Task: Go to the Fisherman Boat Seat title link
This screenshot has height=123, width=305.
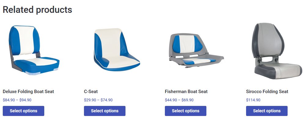Action: (x=186, y=92)
